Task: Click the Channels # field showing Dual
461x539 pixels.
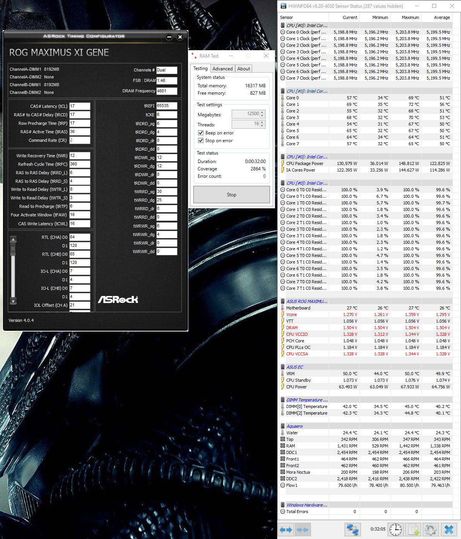Action: [167, 70]
